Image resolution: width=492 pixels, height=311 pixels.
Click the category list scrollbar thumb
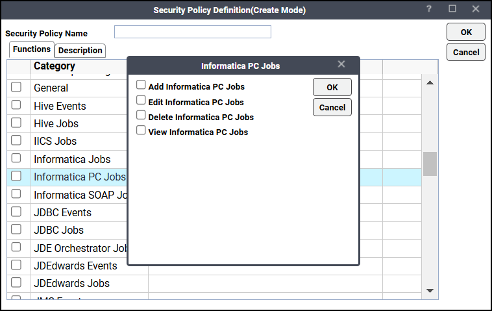[430, 164]
